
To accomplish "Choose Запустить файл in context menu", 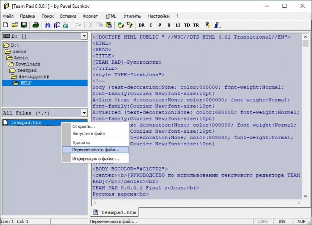I will tap(95, 134).
